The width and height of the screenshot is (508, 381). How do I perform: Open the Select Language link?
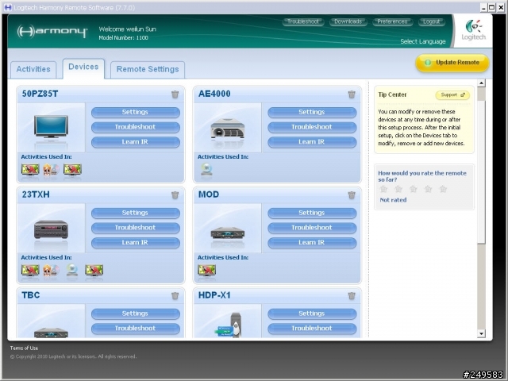pos(423,41)
